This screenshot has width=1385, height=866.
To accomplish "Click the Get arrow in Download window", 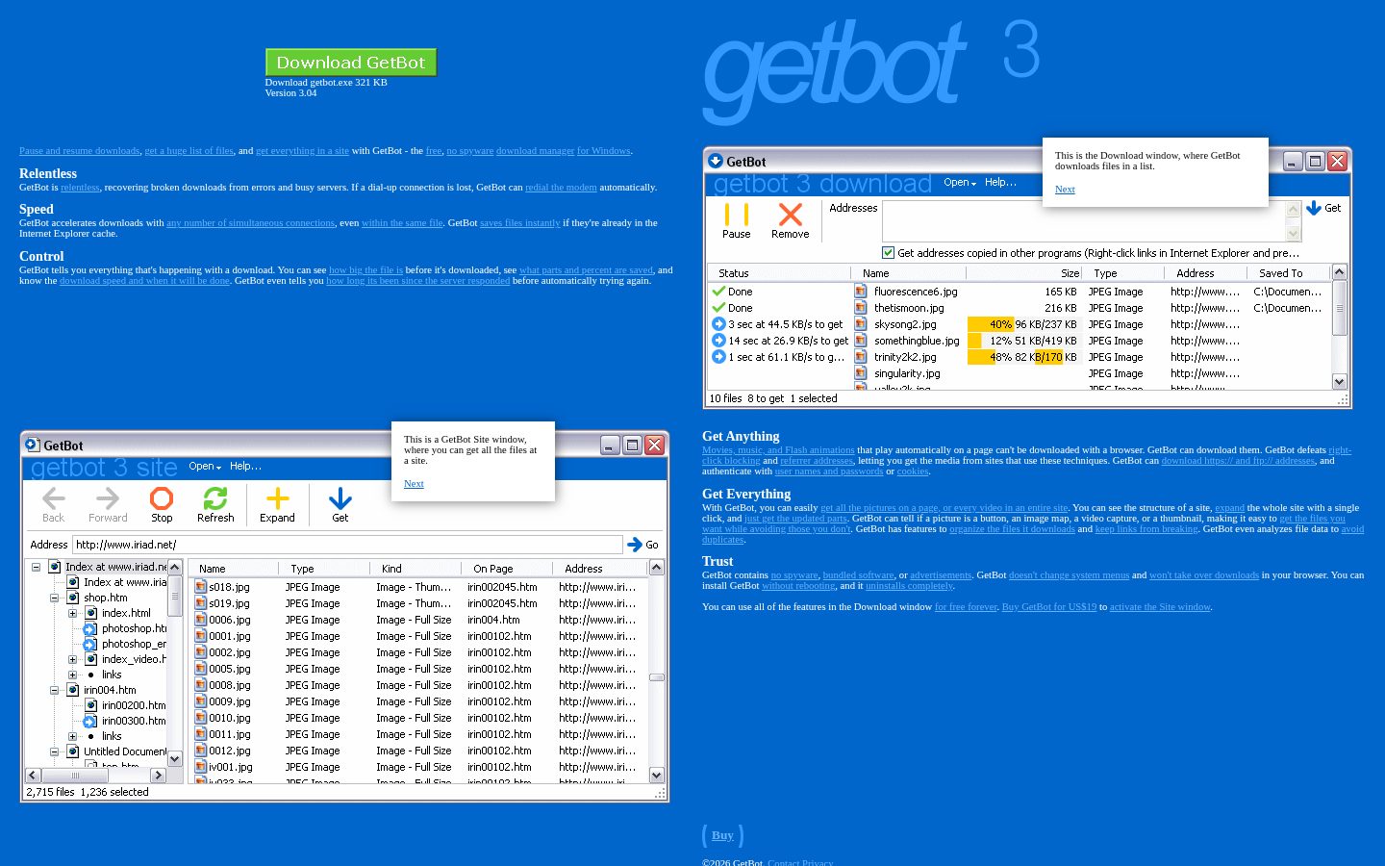I will pos(1314,208).
